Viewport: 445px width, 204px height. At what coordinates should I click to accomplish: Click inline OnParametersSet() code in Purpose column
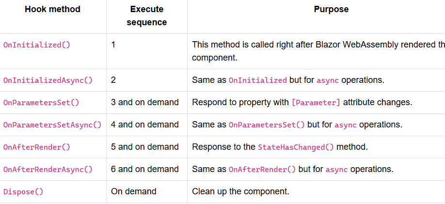click(267, 125)
